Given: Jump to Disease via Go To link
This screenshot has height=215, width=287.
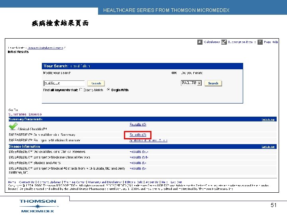Looking at the screenshot, I should (x=35, y=114).
